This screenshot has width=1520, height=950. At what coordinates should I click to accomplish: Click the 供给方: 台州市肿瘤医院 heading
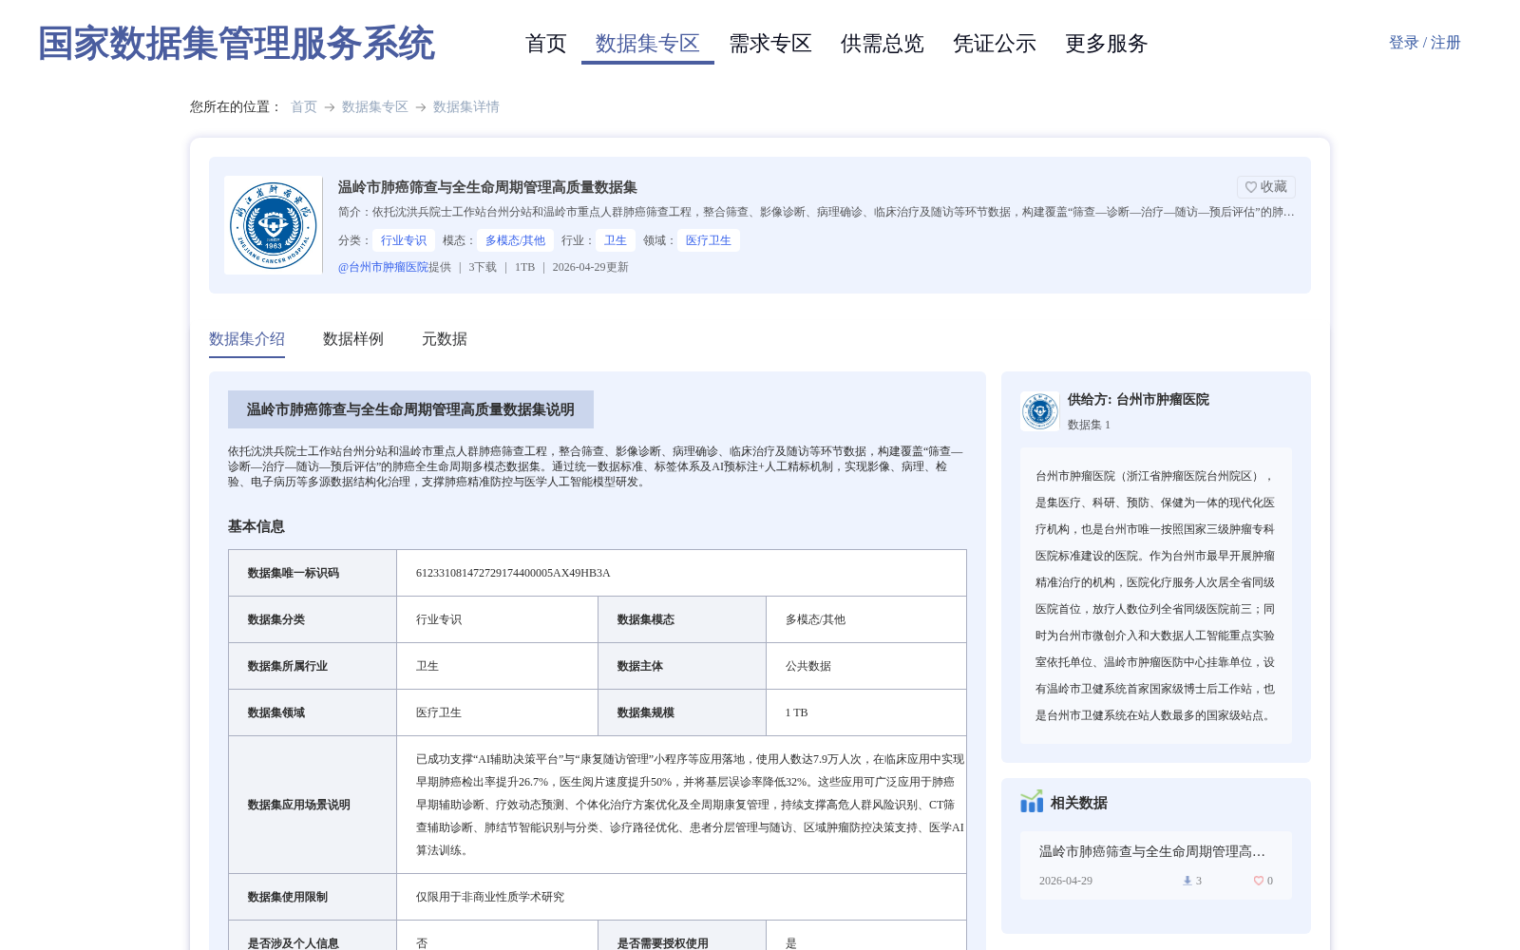(x=1138, y=400)
